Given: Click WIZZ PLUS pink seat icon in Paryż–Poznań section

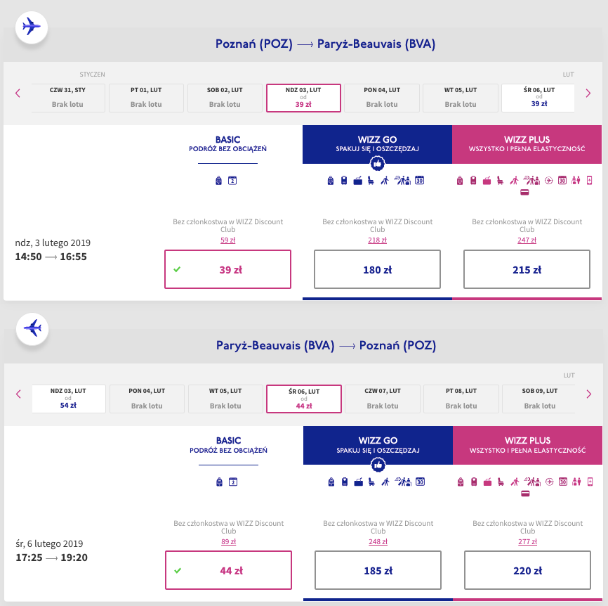Looking at the screenshot, I should [x=501, y=482].
